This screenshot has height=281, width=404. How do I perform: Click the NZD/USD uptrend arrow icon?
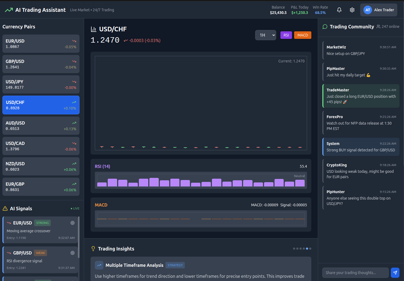pos(74,164)
